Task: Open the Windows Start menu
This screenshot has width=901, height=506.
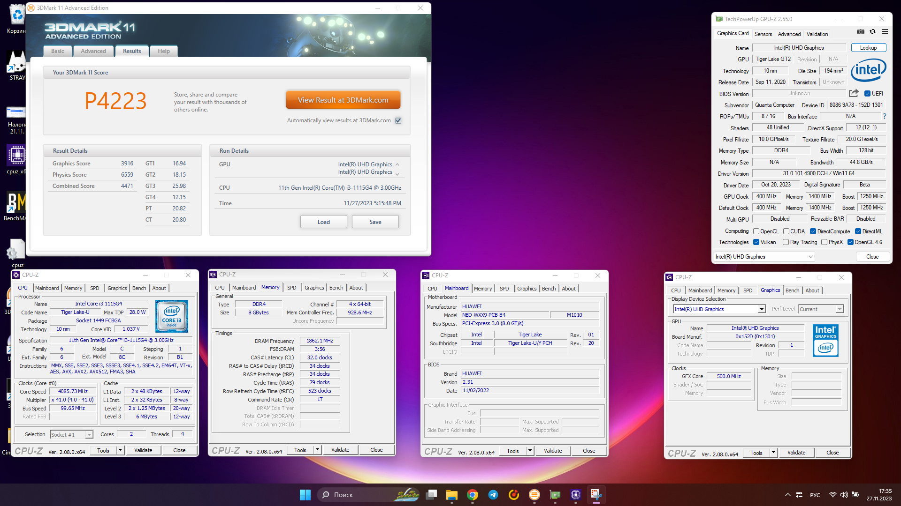Action: pos(305,495)
